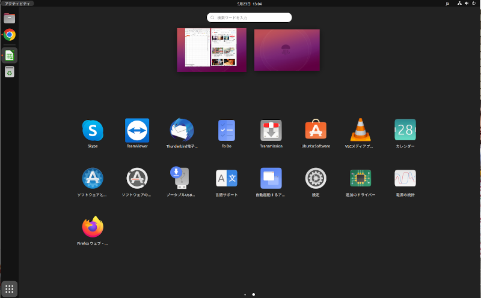Open the ja input source menu
Screen dimensions: 481x298
coord(447,4)
